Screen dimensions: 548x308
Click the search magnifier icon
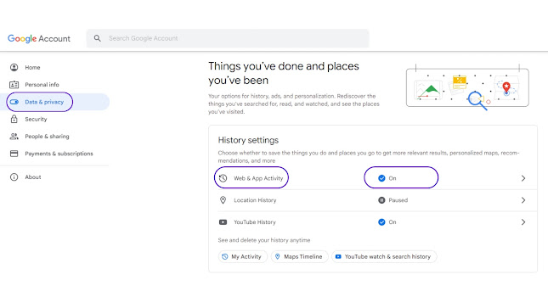pyautogui.click(x=98, y=38)
